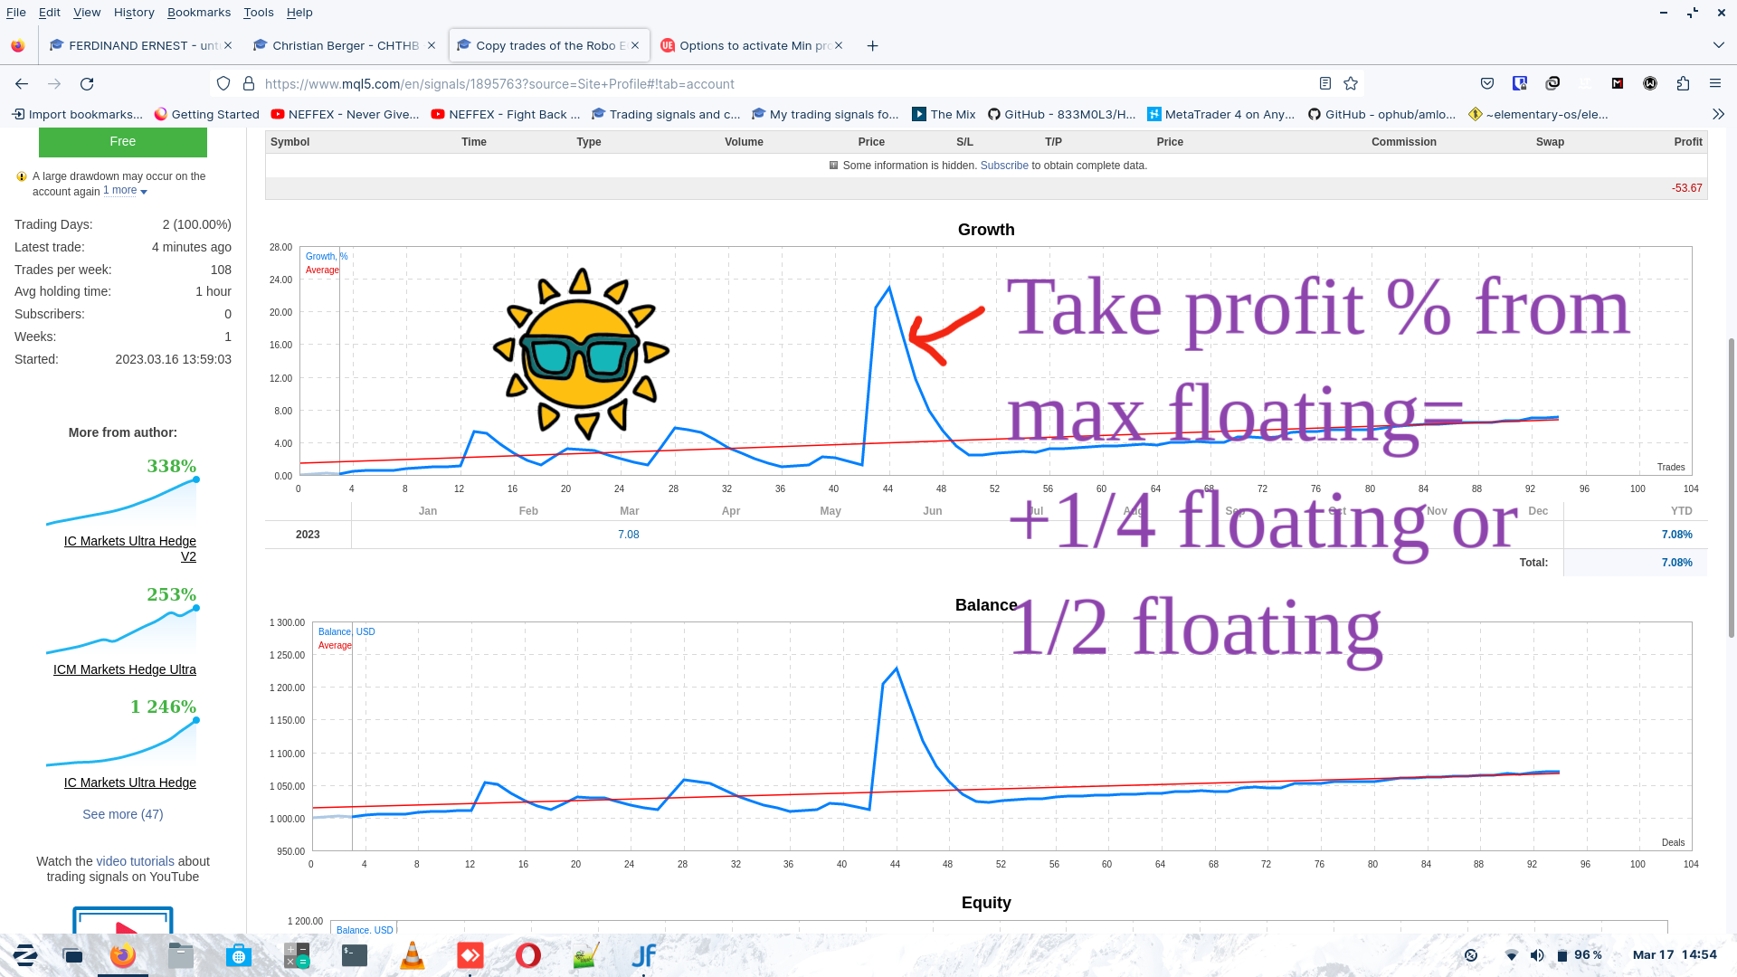
Task: Open Firefox from the taskbar
Action: [x=123, y=955]
